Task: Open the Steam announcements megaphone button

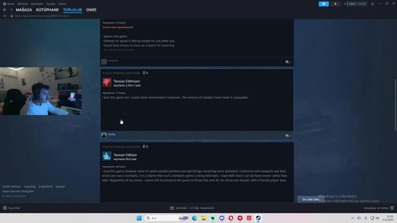Action: pyautogui.click(x=323, y=4)
